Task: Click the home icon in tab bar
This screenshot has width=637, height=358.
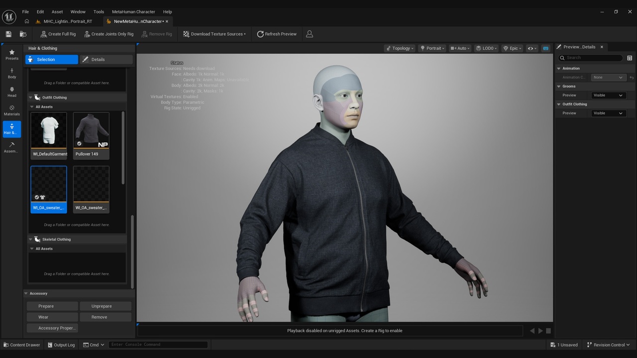Action: click(x=27, y=21)
